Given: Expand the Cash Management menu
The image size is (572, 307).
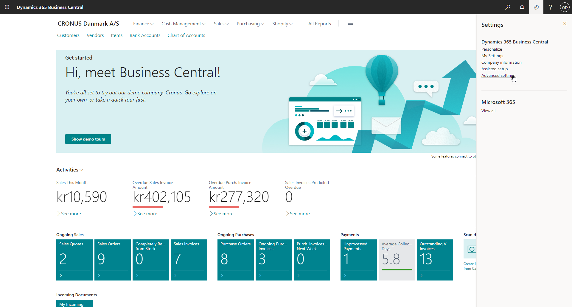Looking at the screenshot, I should click(x=184, y=24).
